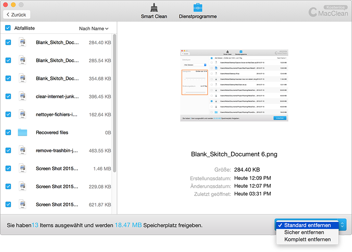Screen dimensions: 352x252
Task: Select the nettoyer-fichiers-i file name
Action: 57,115
